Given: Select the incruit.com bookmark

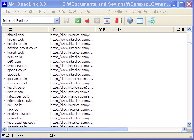Looking at the screenshot, I should [15, 92].
